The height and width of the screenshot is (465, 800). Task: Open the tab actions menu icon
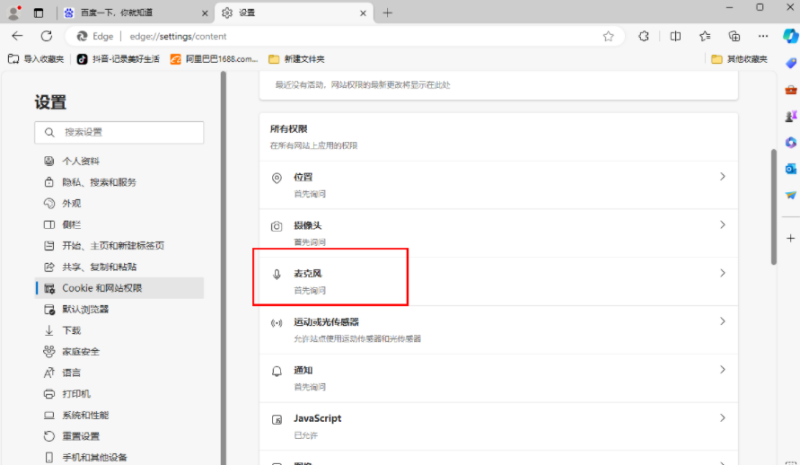(x=39, y=13)
